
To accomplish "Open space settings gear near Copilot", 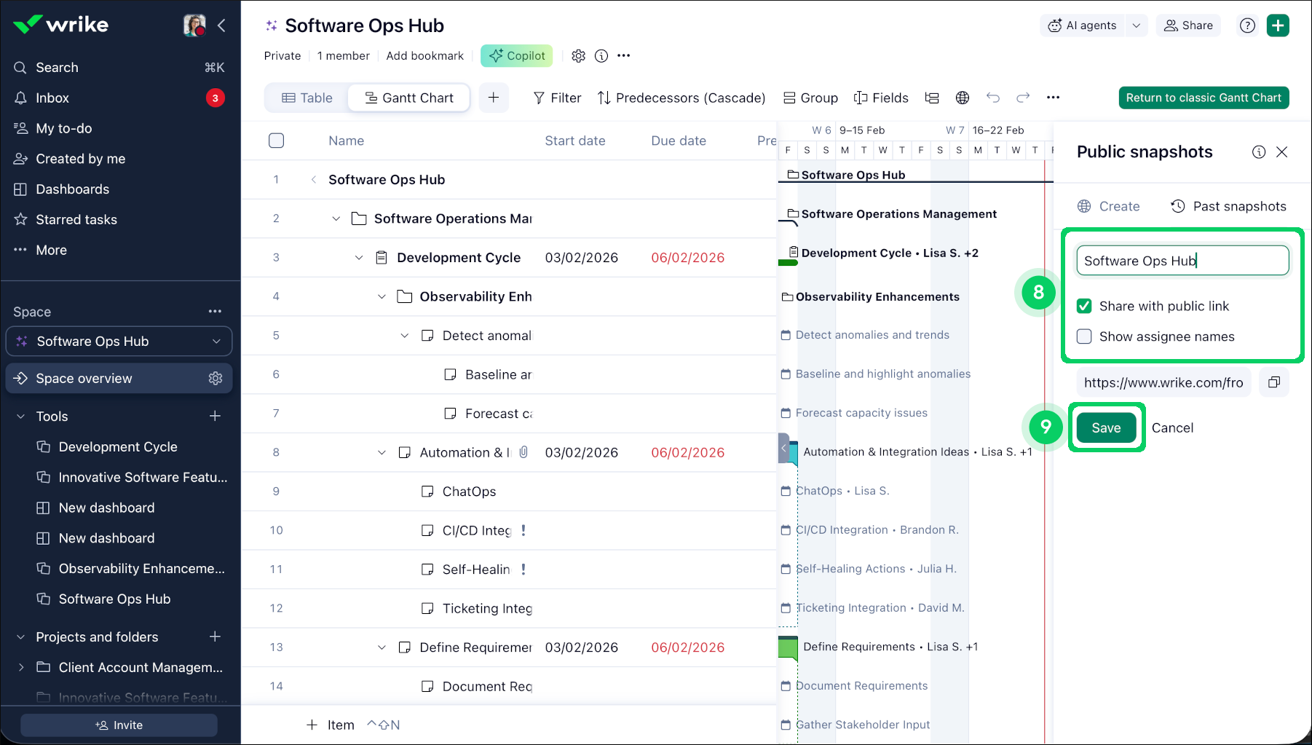I will coord(578,56).
